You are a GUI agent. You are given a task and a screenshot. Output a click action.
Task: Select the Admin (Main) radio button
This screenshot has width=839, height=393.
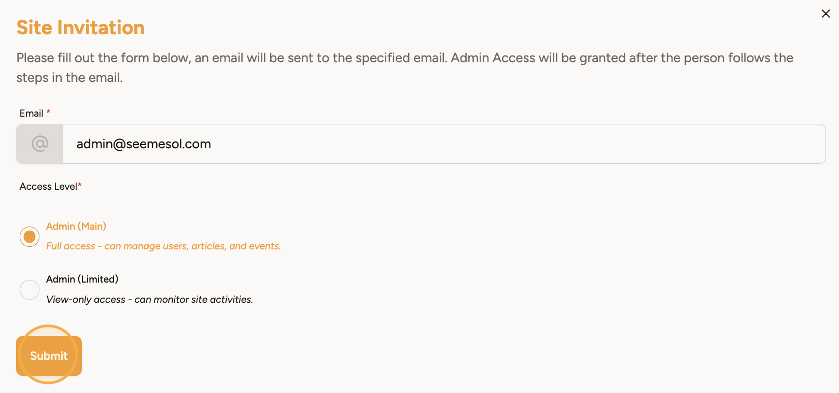(x=30, y=236)
